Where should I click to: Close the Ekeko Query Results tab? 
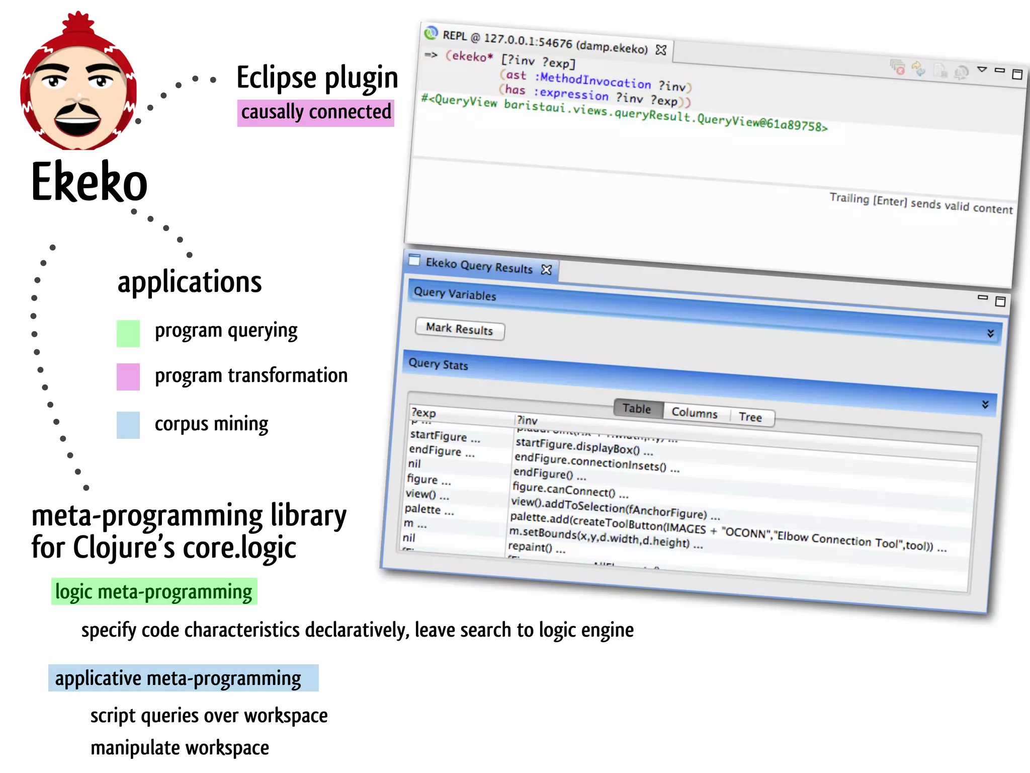point(546,270)
